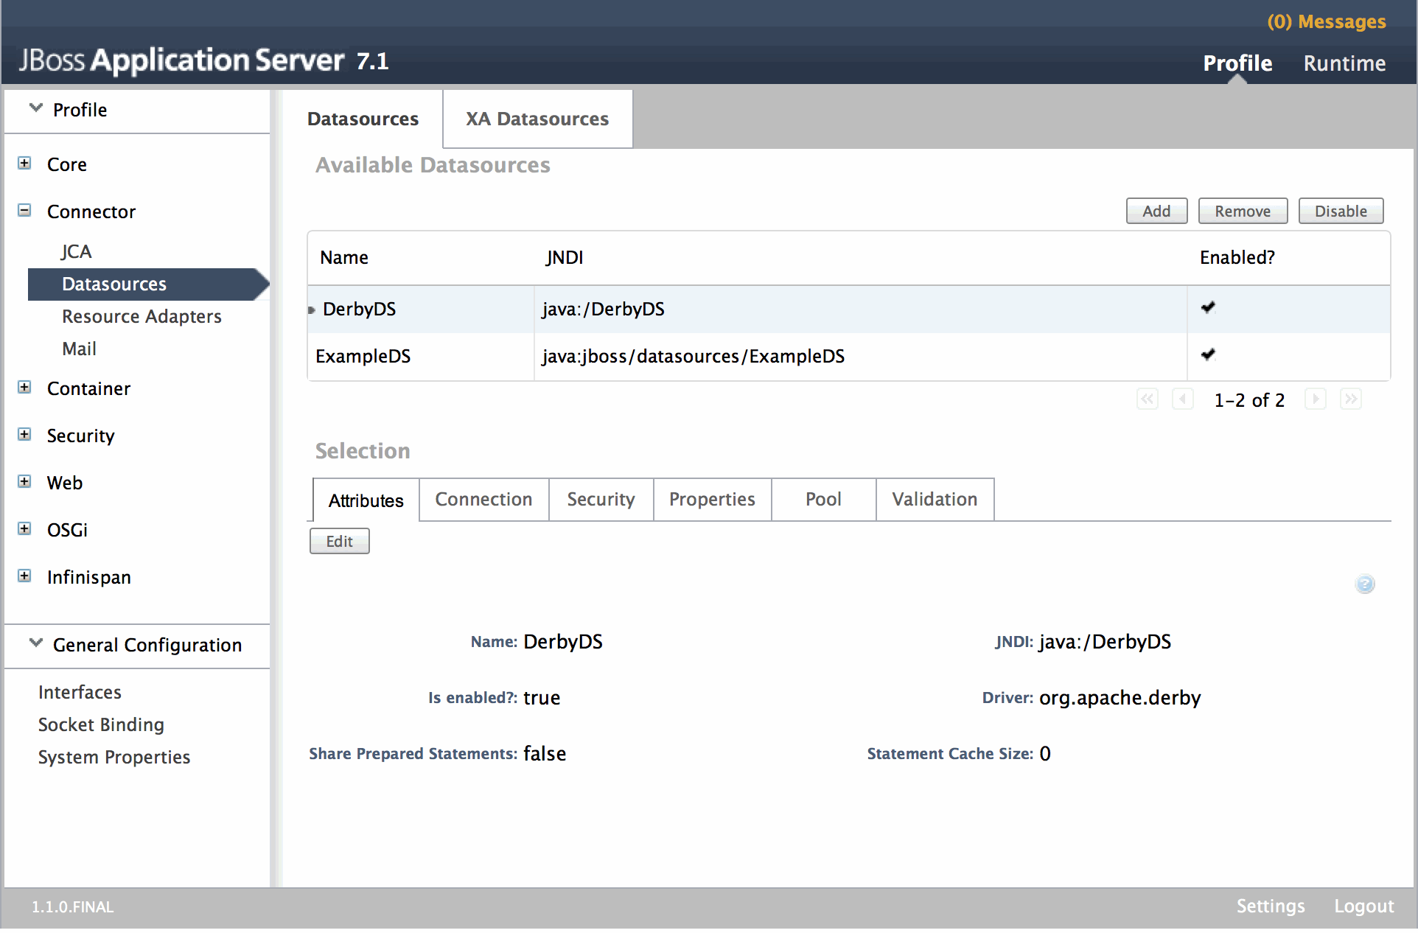Click DerbyDS enabled checkmark
This screenshot has height=933, width=1418.
(x=1208, y=308)
